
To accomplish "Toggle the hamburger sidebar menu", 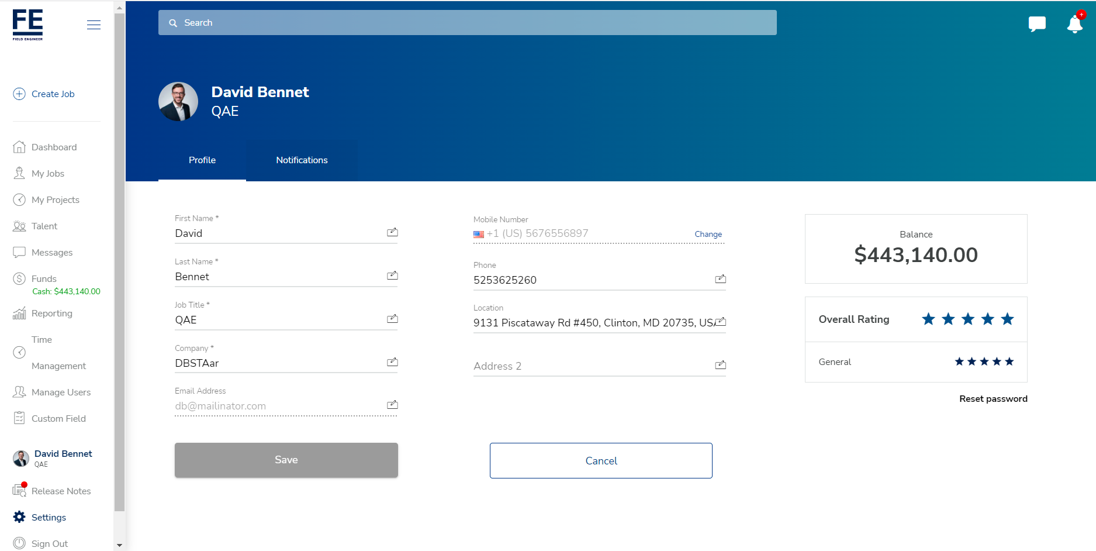I will tap(94, 25).
